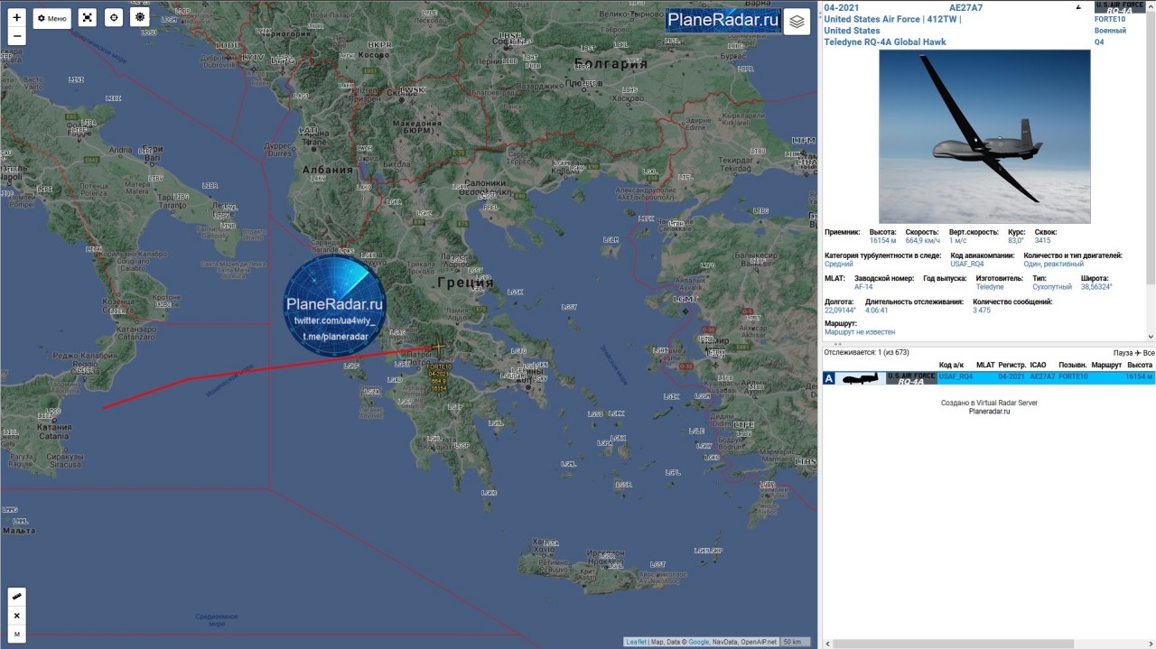
Task: Zoom out the map with minus button
Action: [x=16, y=37]
